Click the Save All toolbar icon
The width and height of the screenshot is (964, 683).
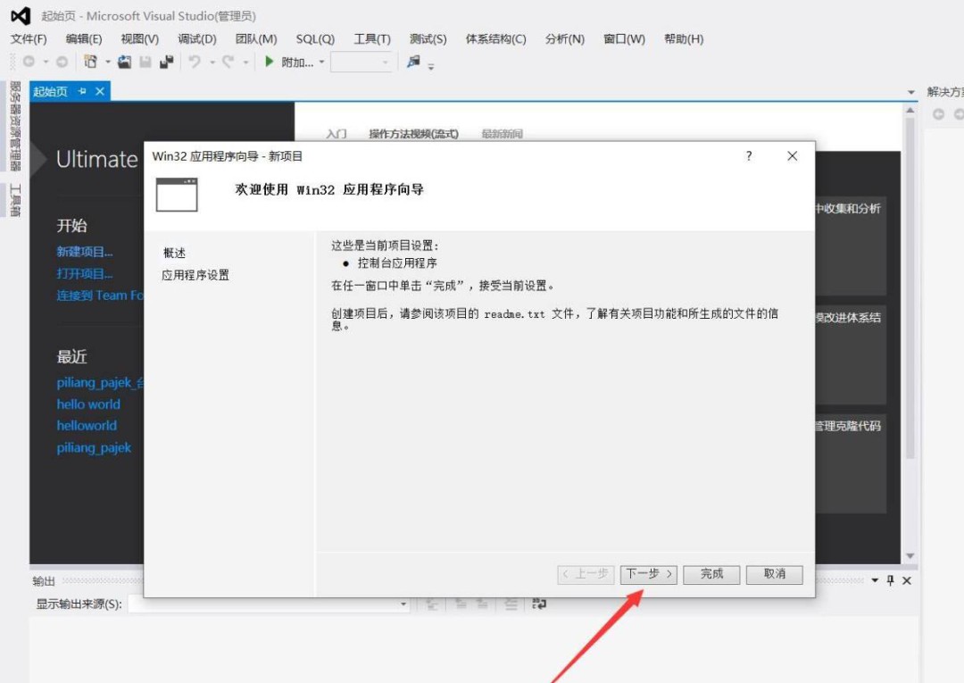(164, 62)
